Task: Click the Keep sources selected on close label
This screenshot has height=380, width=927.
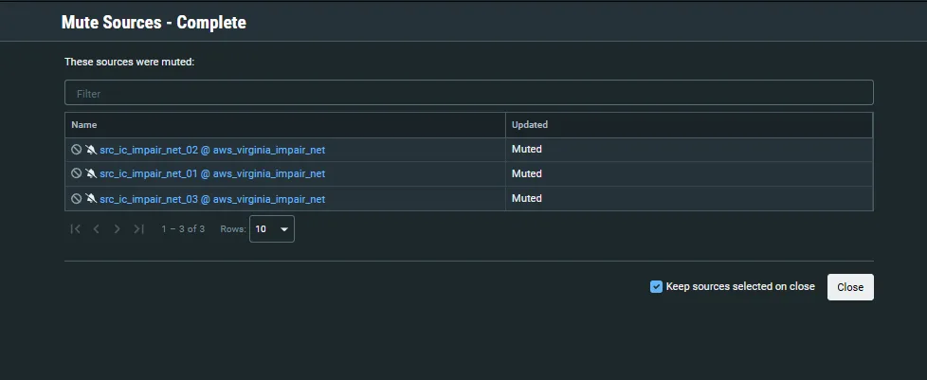Action: click(740, 286)
